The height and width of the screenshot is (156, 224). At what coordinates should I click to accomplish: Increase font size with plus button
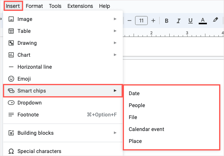(153, 21)
